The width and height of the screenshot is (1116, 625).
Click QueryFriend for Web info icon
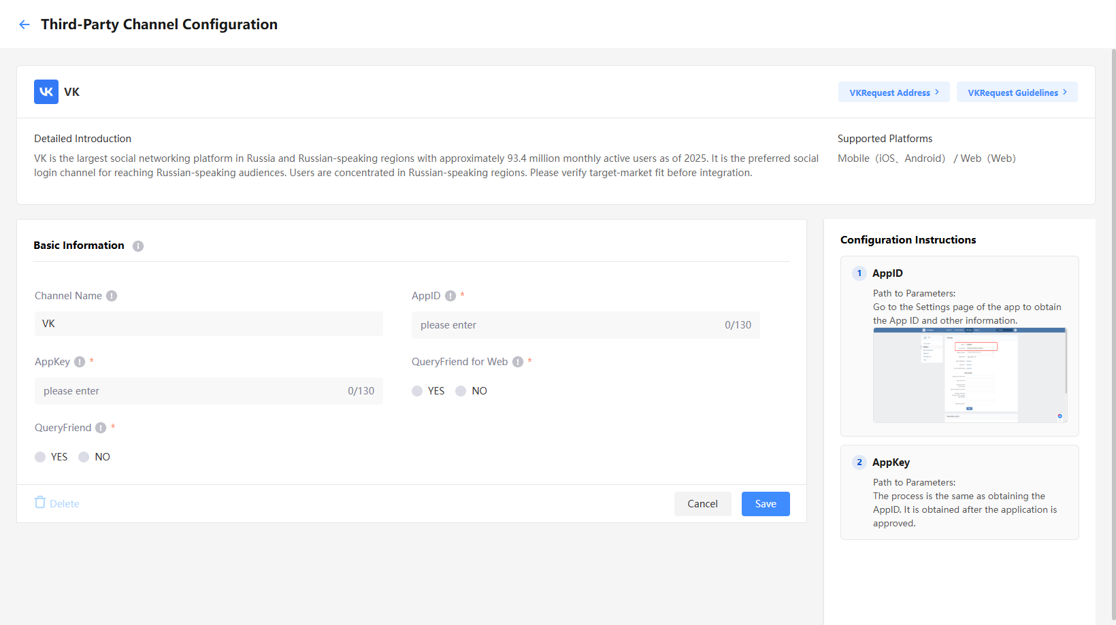coord(518,362)
